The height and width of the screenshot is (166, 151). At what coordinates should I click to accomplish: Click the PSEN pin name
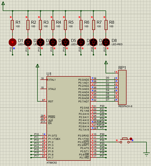point(52,117)
